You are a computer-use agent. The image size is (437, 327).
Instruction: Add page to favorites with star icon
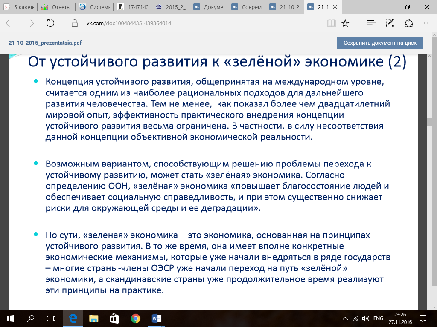(345, 23)
